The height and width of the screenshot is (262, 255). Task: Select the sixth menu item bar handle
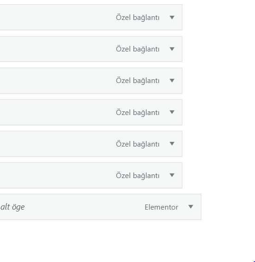(x=91, y=175)
